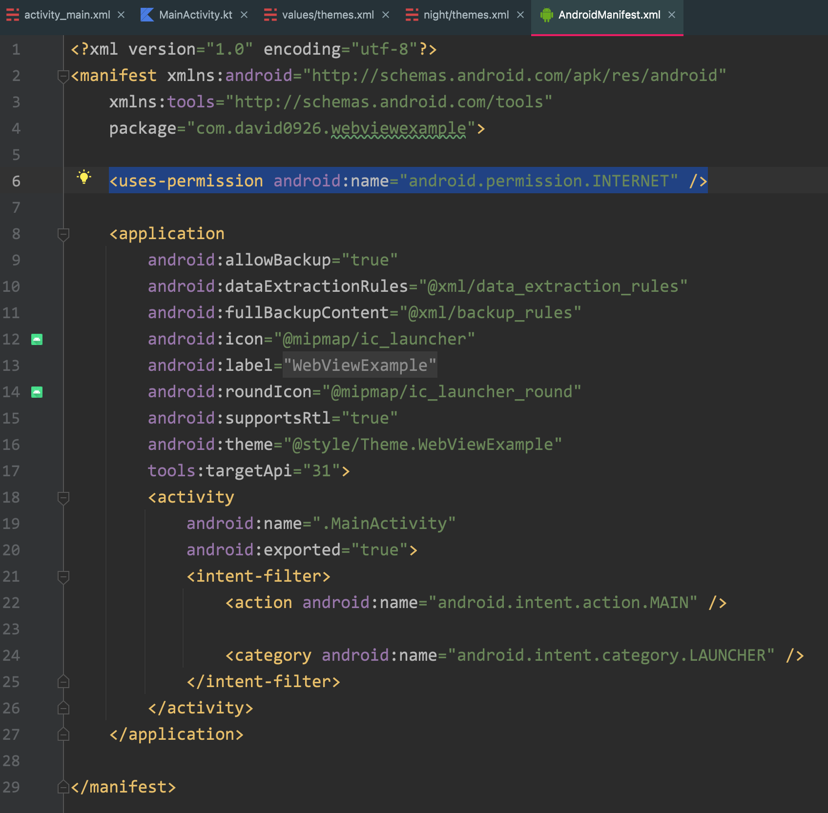Collapse the manifest tag fold on line 2
828x813 pixels.
coord(63,76)
